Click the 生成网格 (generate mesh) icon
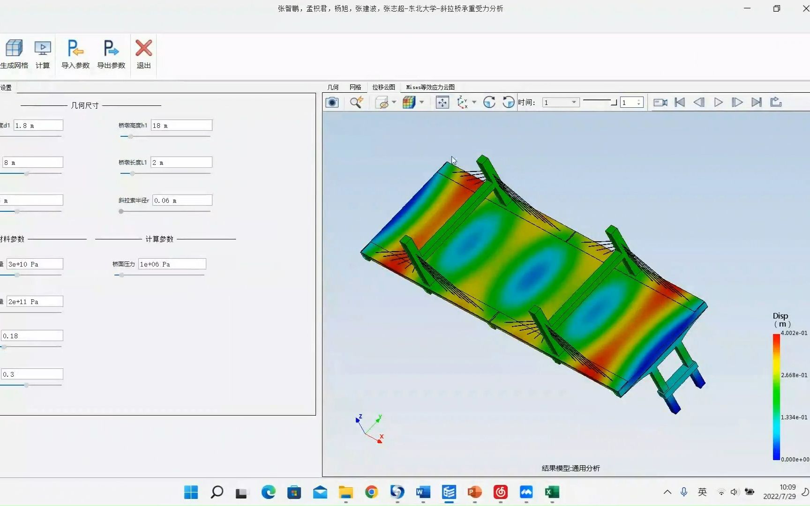 tap(14, 48)
